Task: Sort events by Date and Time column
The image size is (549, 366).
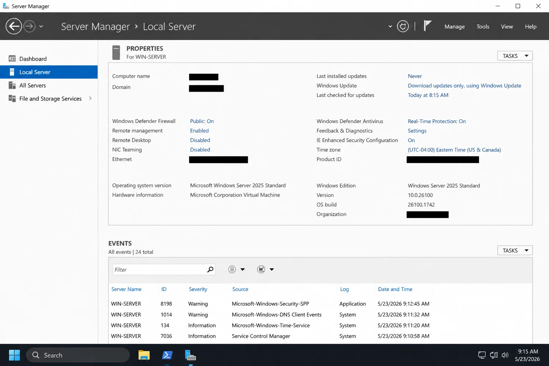Action: 395,289
